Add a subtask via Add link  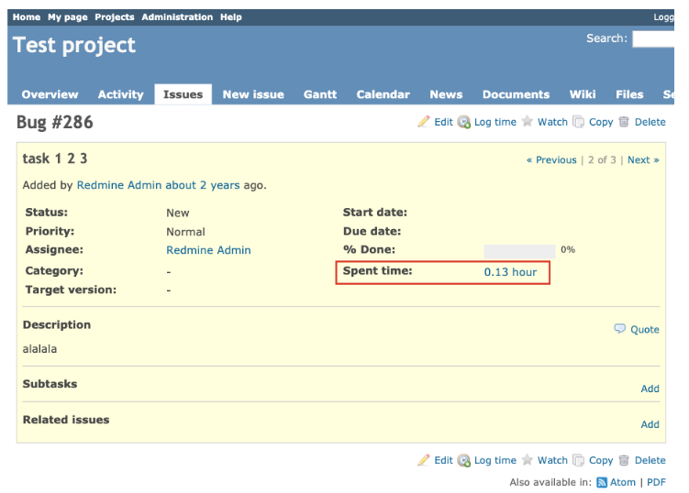(650, 389)
